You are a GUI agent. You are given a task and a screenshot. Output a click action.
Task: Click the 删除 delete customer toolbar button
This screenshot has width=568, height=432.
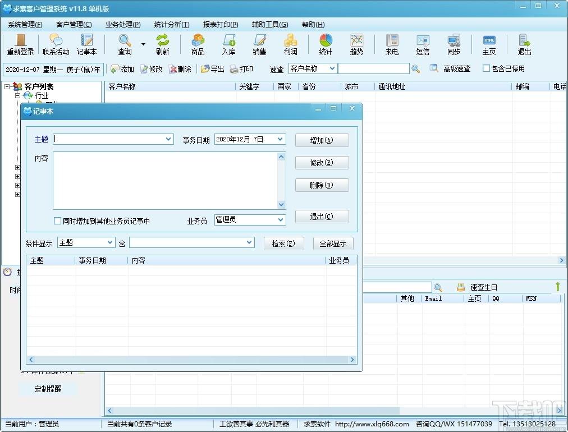180,69
